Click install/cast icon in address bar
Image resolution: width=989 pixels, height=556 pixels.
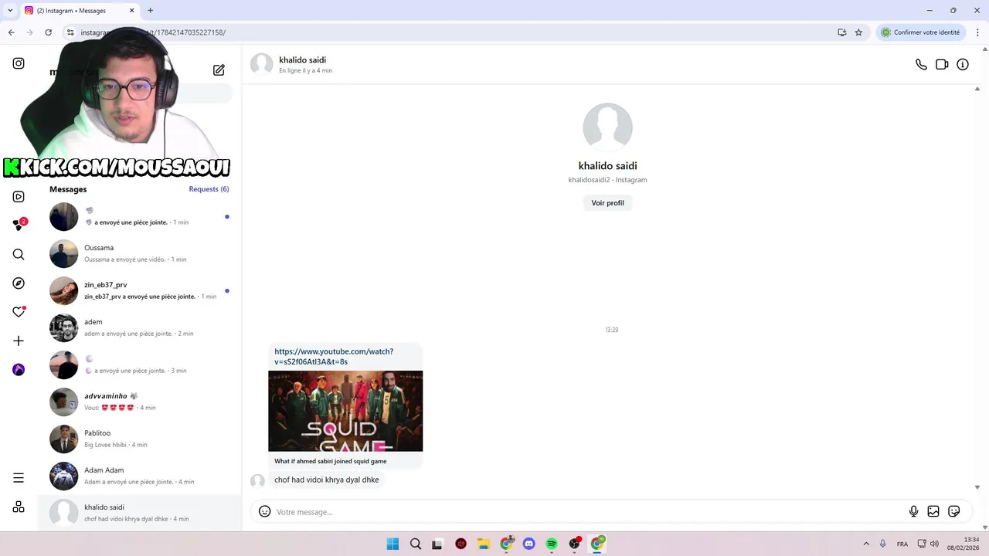[841, 32]
